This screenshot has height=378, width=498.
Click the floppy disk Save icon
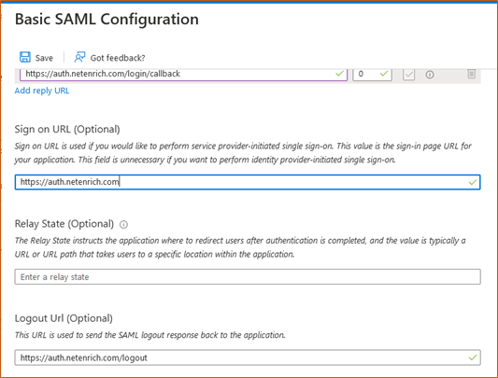coord(25,57)
